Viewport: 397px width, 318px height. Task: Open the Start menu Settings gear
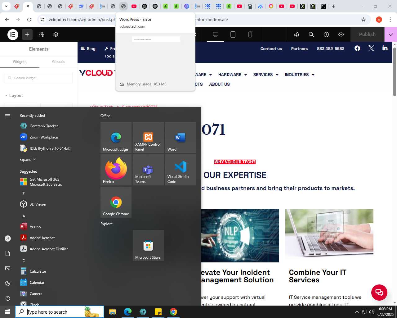pyautogui.click(x=8, y=283)
